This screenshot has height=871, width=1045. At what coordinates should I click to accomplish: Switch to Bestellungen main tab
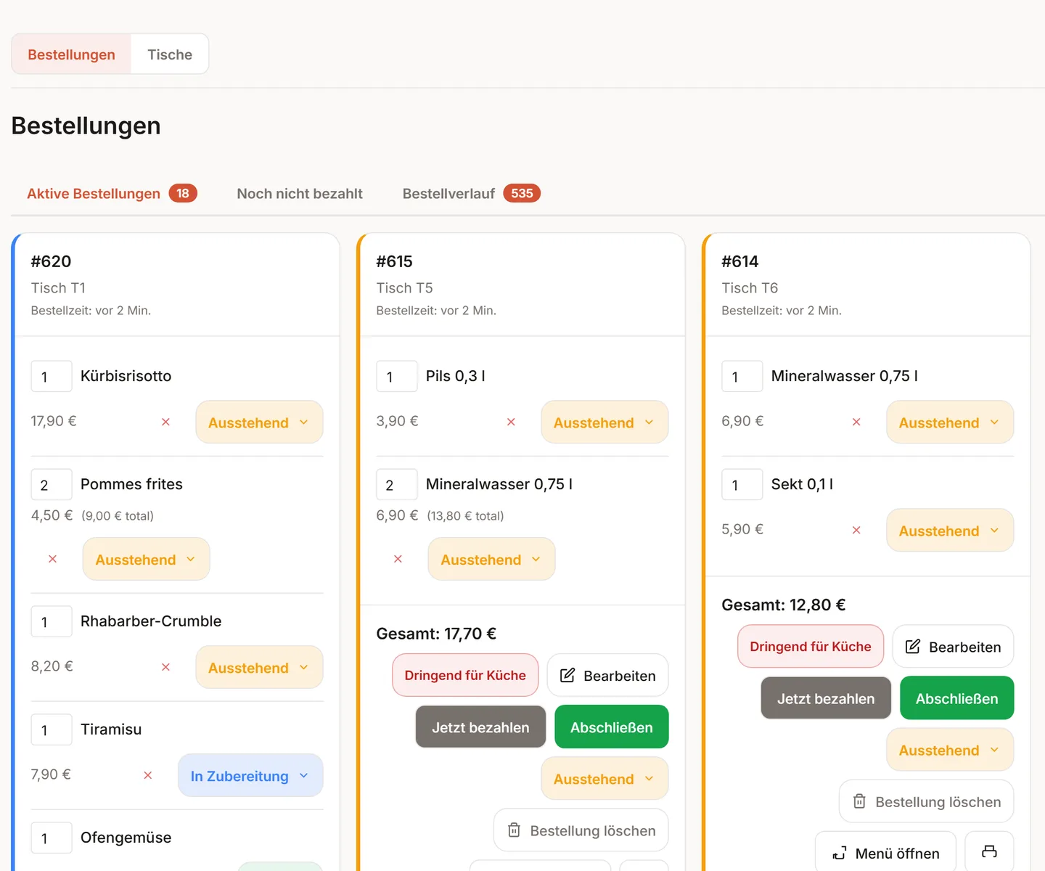click(71, 54)
